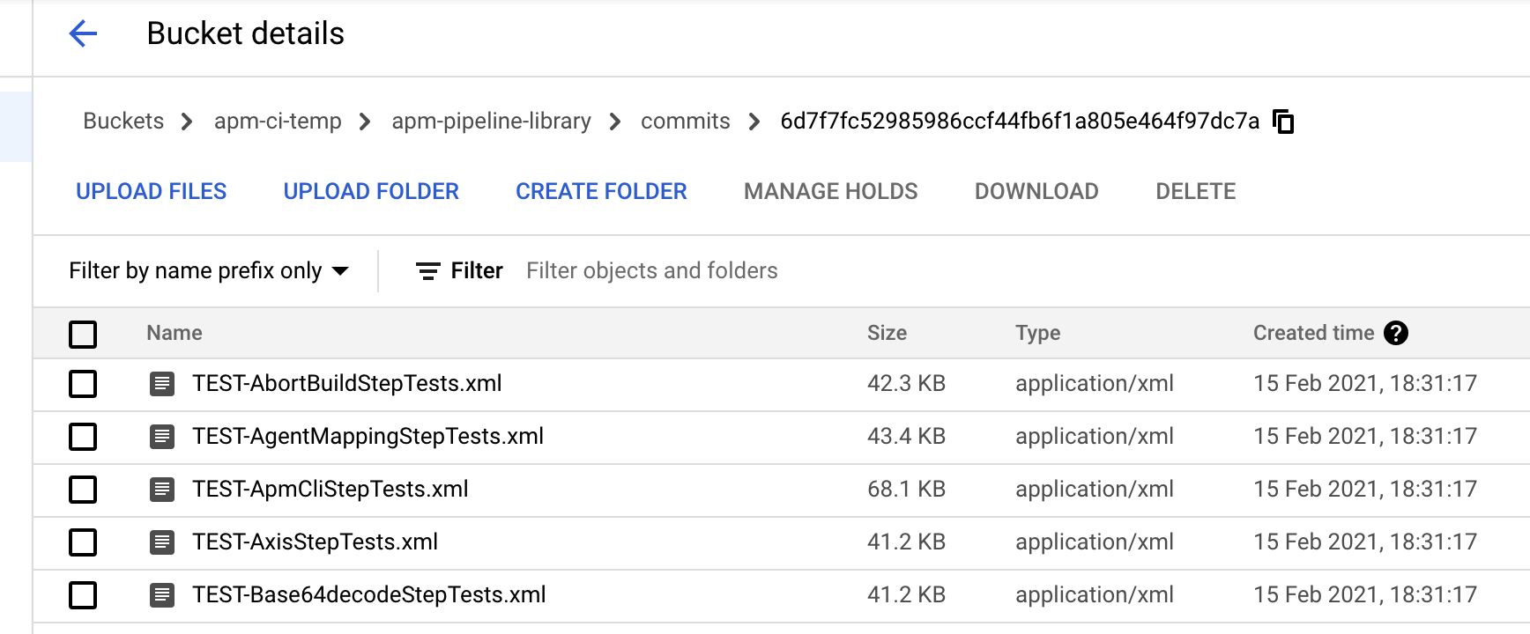Open the Filter by name prefix dropdown
Screen dimensions: 1530x634
(x=209, y=271)
